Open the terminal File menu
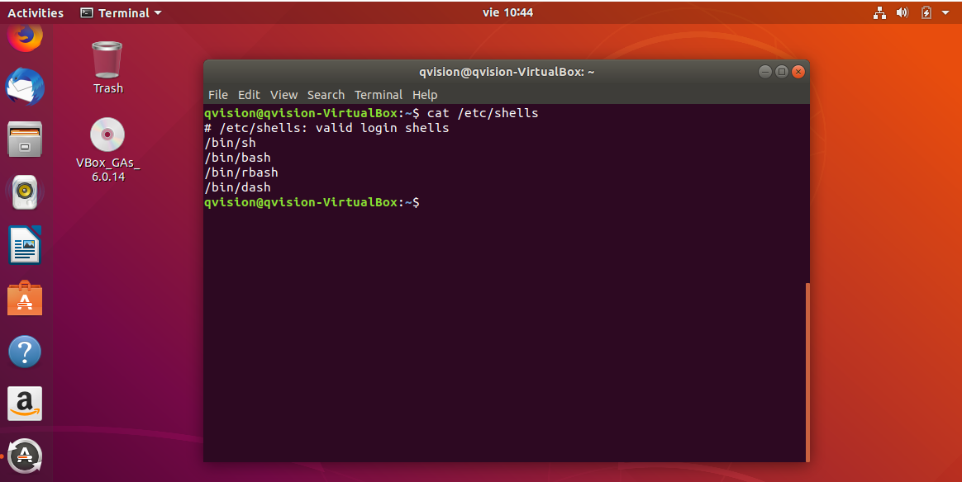This screenshot has height=482, width=962. (x=218, y=95)
